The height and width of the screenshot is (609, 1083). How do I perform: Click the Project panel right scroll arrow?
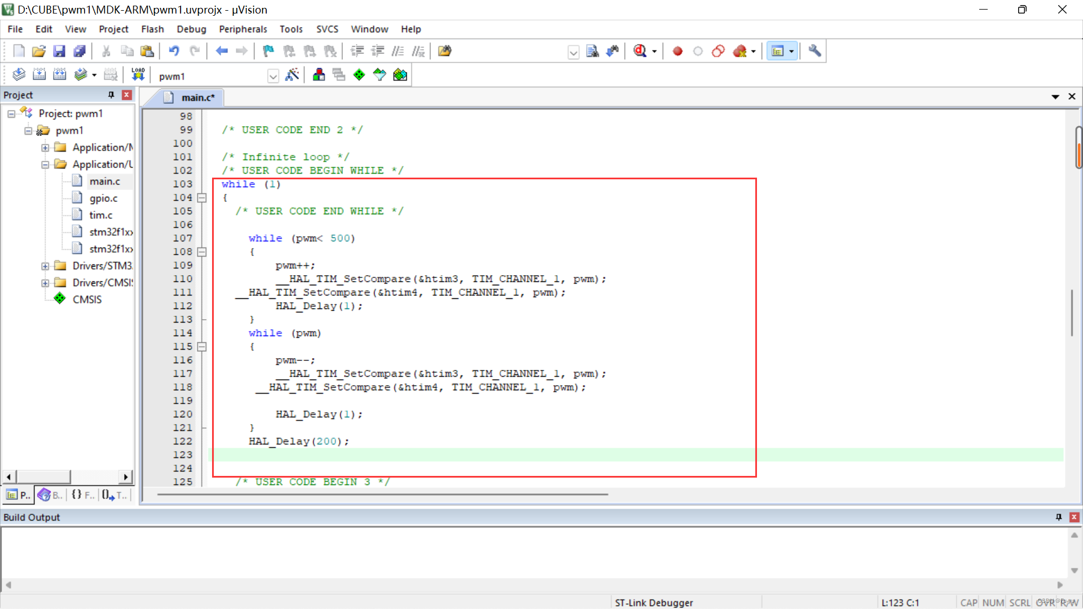(126, 477)
